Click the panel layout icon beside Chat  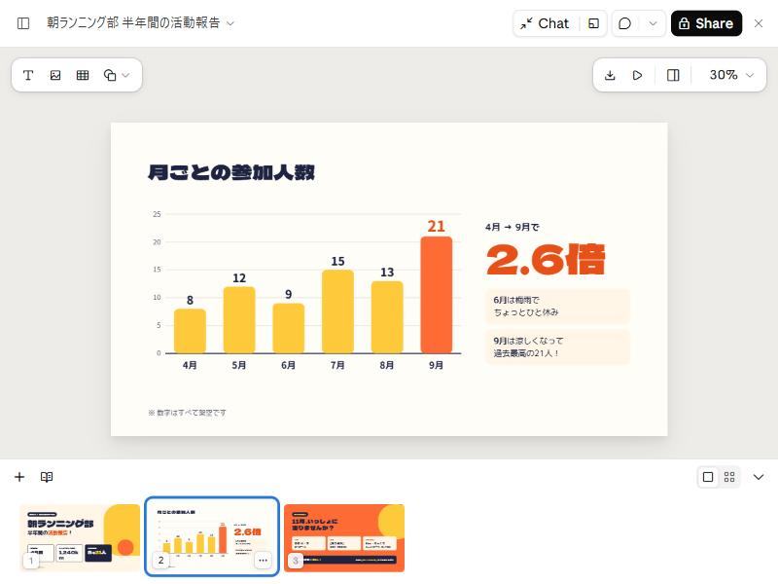[x=593, y=23]
